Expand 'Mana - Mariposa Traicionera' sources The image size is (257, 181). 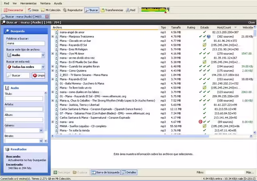click(53, 37)
